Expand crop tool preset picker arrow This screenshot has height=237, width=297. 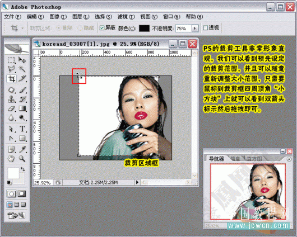point(22,29)
